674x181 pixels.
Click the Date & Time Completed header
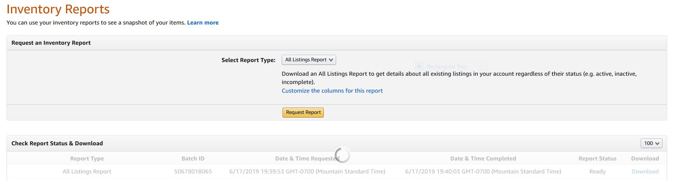pyautogui.click(x=483, y=159)
